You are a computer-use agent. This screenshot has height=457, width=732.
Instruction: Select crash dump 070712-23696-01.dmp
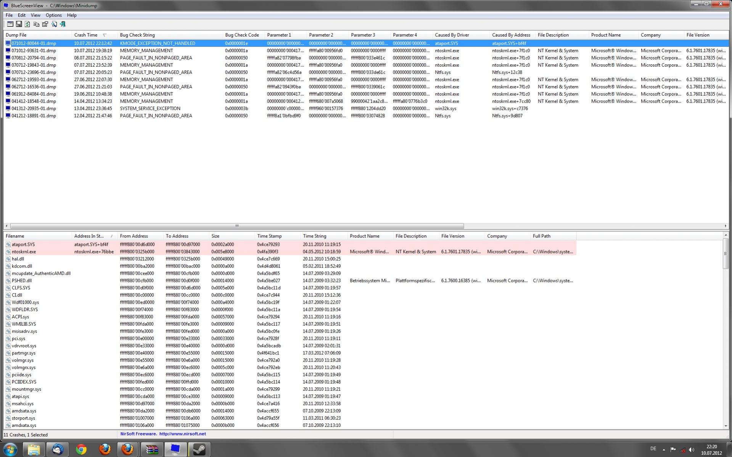366,72
